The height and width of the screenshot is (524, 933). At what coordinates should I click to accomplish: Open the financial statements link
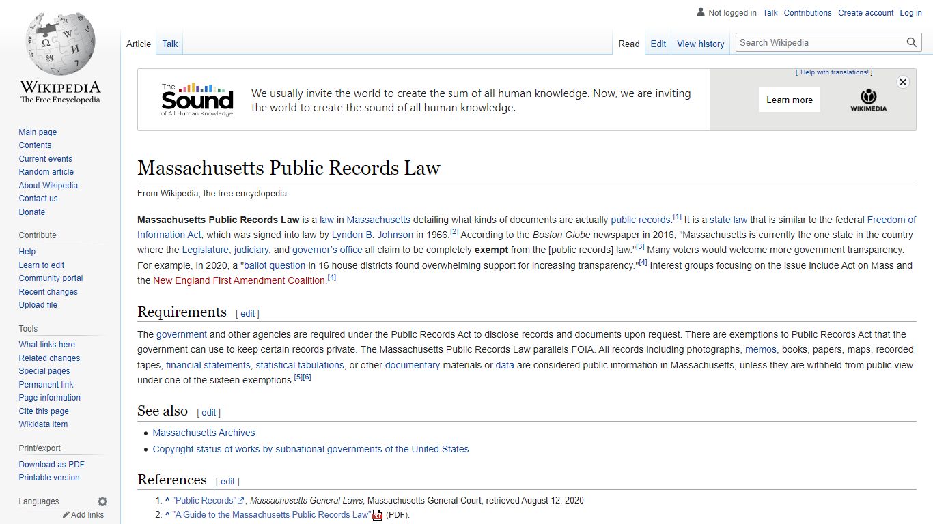point(208,365)
